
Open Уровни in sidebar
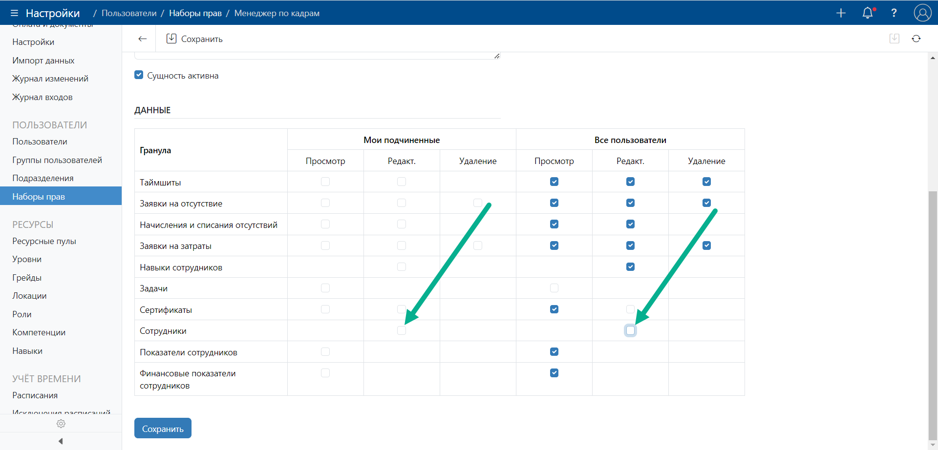pos(27,259)
